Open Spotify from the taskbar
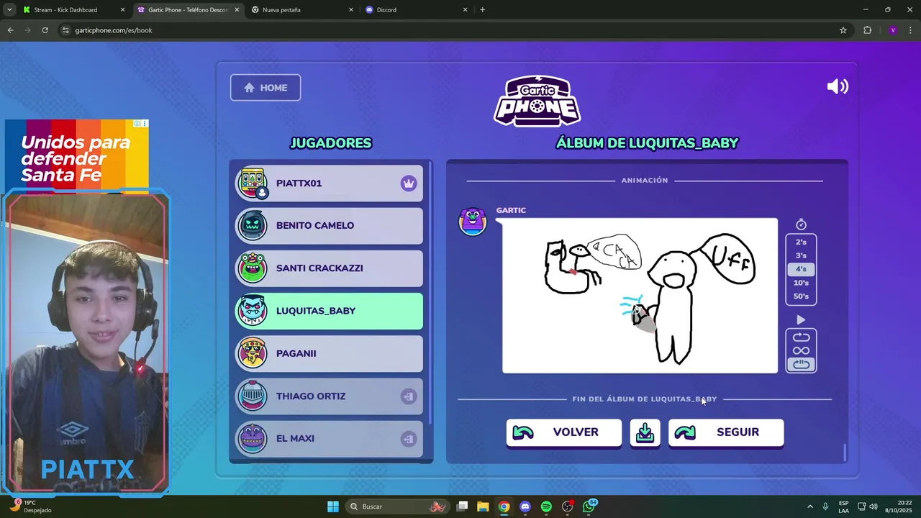Image resolution: width=921 pixels, height=518 pixels. click(x=546, y=506)
